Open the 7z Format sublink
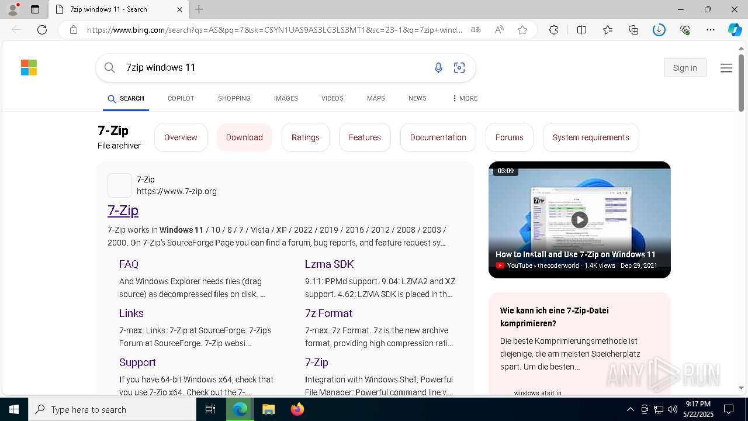Screen dimensions: 748x421 coord(328,313)
